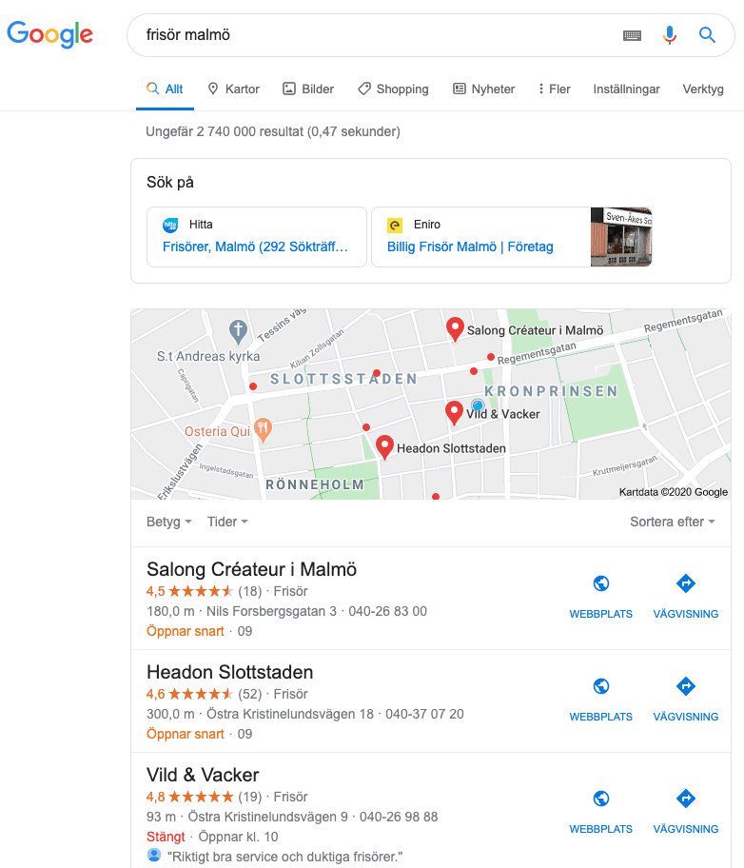Image resolution: width=744 pixels, height=868 pixels.
Task: Click VÄGVISNING label for Vild & Vacker
Action: click(x=686, y=829)
